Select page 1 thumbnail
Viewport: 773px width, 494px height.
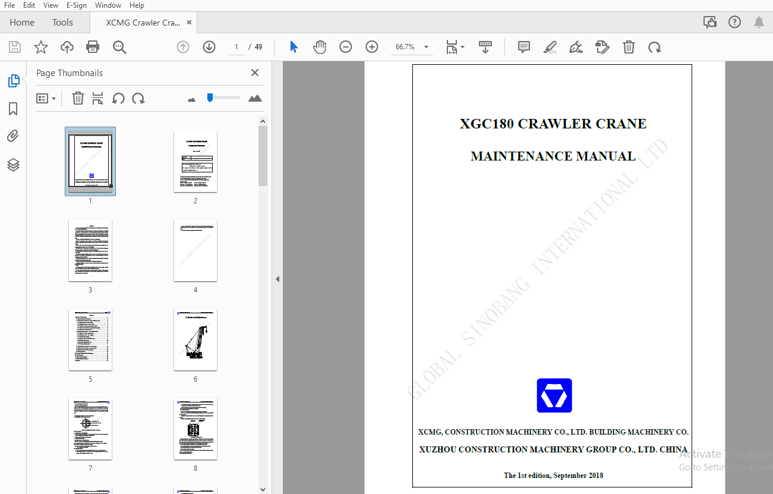90,161
